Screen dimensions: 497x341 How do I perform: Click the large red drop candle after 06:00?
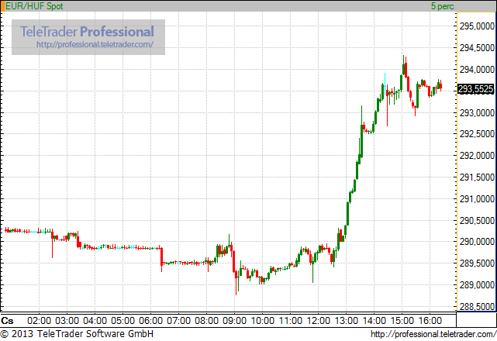(161, 260)
